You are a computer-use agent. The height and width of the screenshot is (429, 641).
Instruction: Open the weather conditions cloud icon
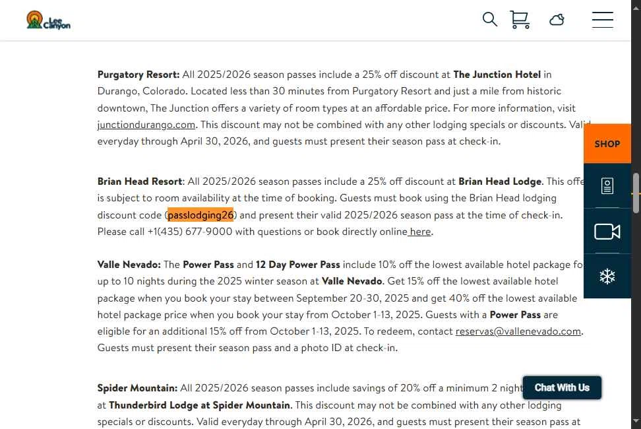(557, 20)
